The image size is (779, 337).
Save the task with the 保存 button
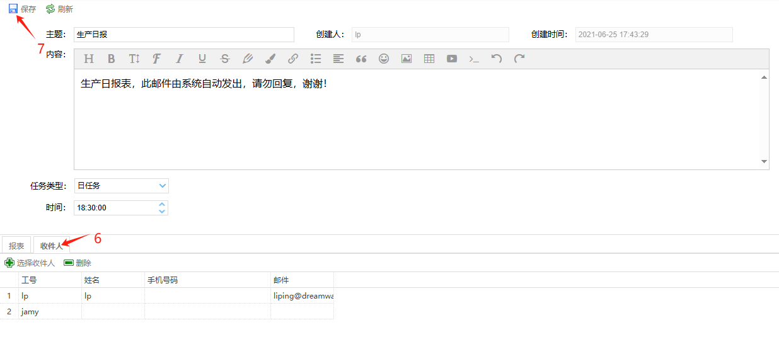22,9
